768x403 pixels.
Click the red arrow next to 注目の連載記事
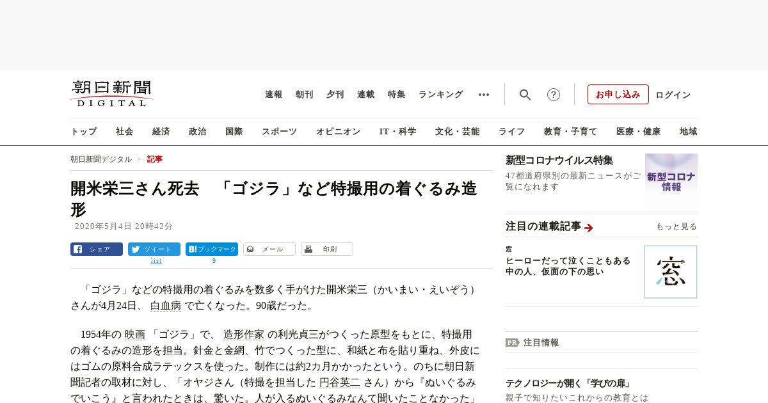[x=589, y=227]
